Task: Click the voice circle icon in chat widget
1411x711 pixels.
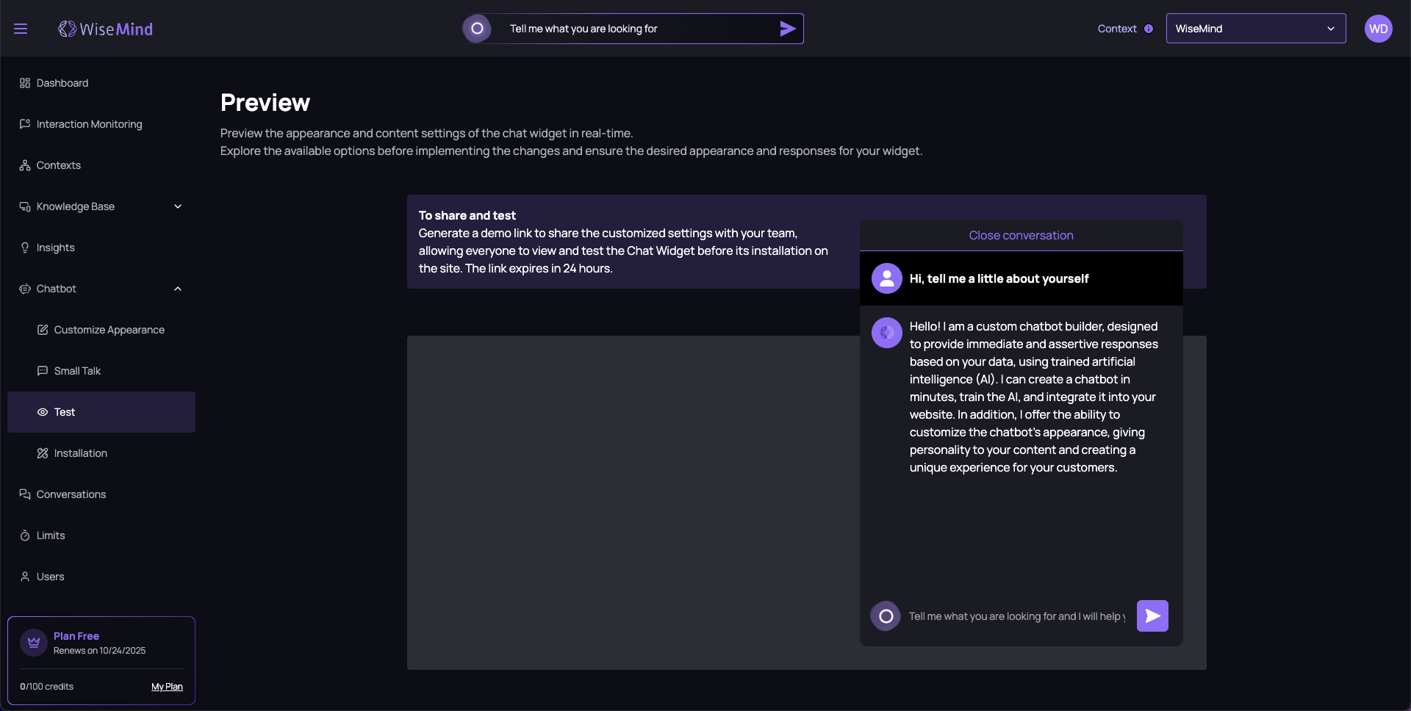Action: 886,616
